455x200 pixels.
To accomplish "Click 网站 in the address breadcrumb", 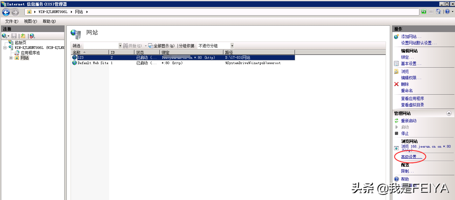I will coord(79,12).
